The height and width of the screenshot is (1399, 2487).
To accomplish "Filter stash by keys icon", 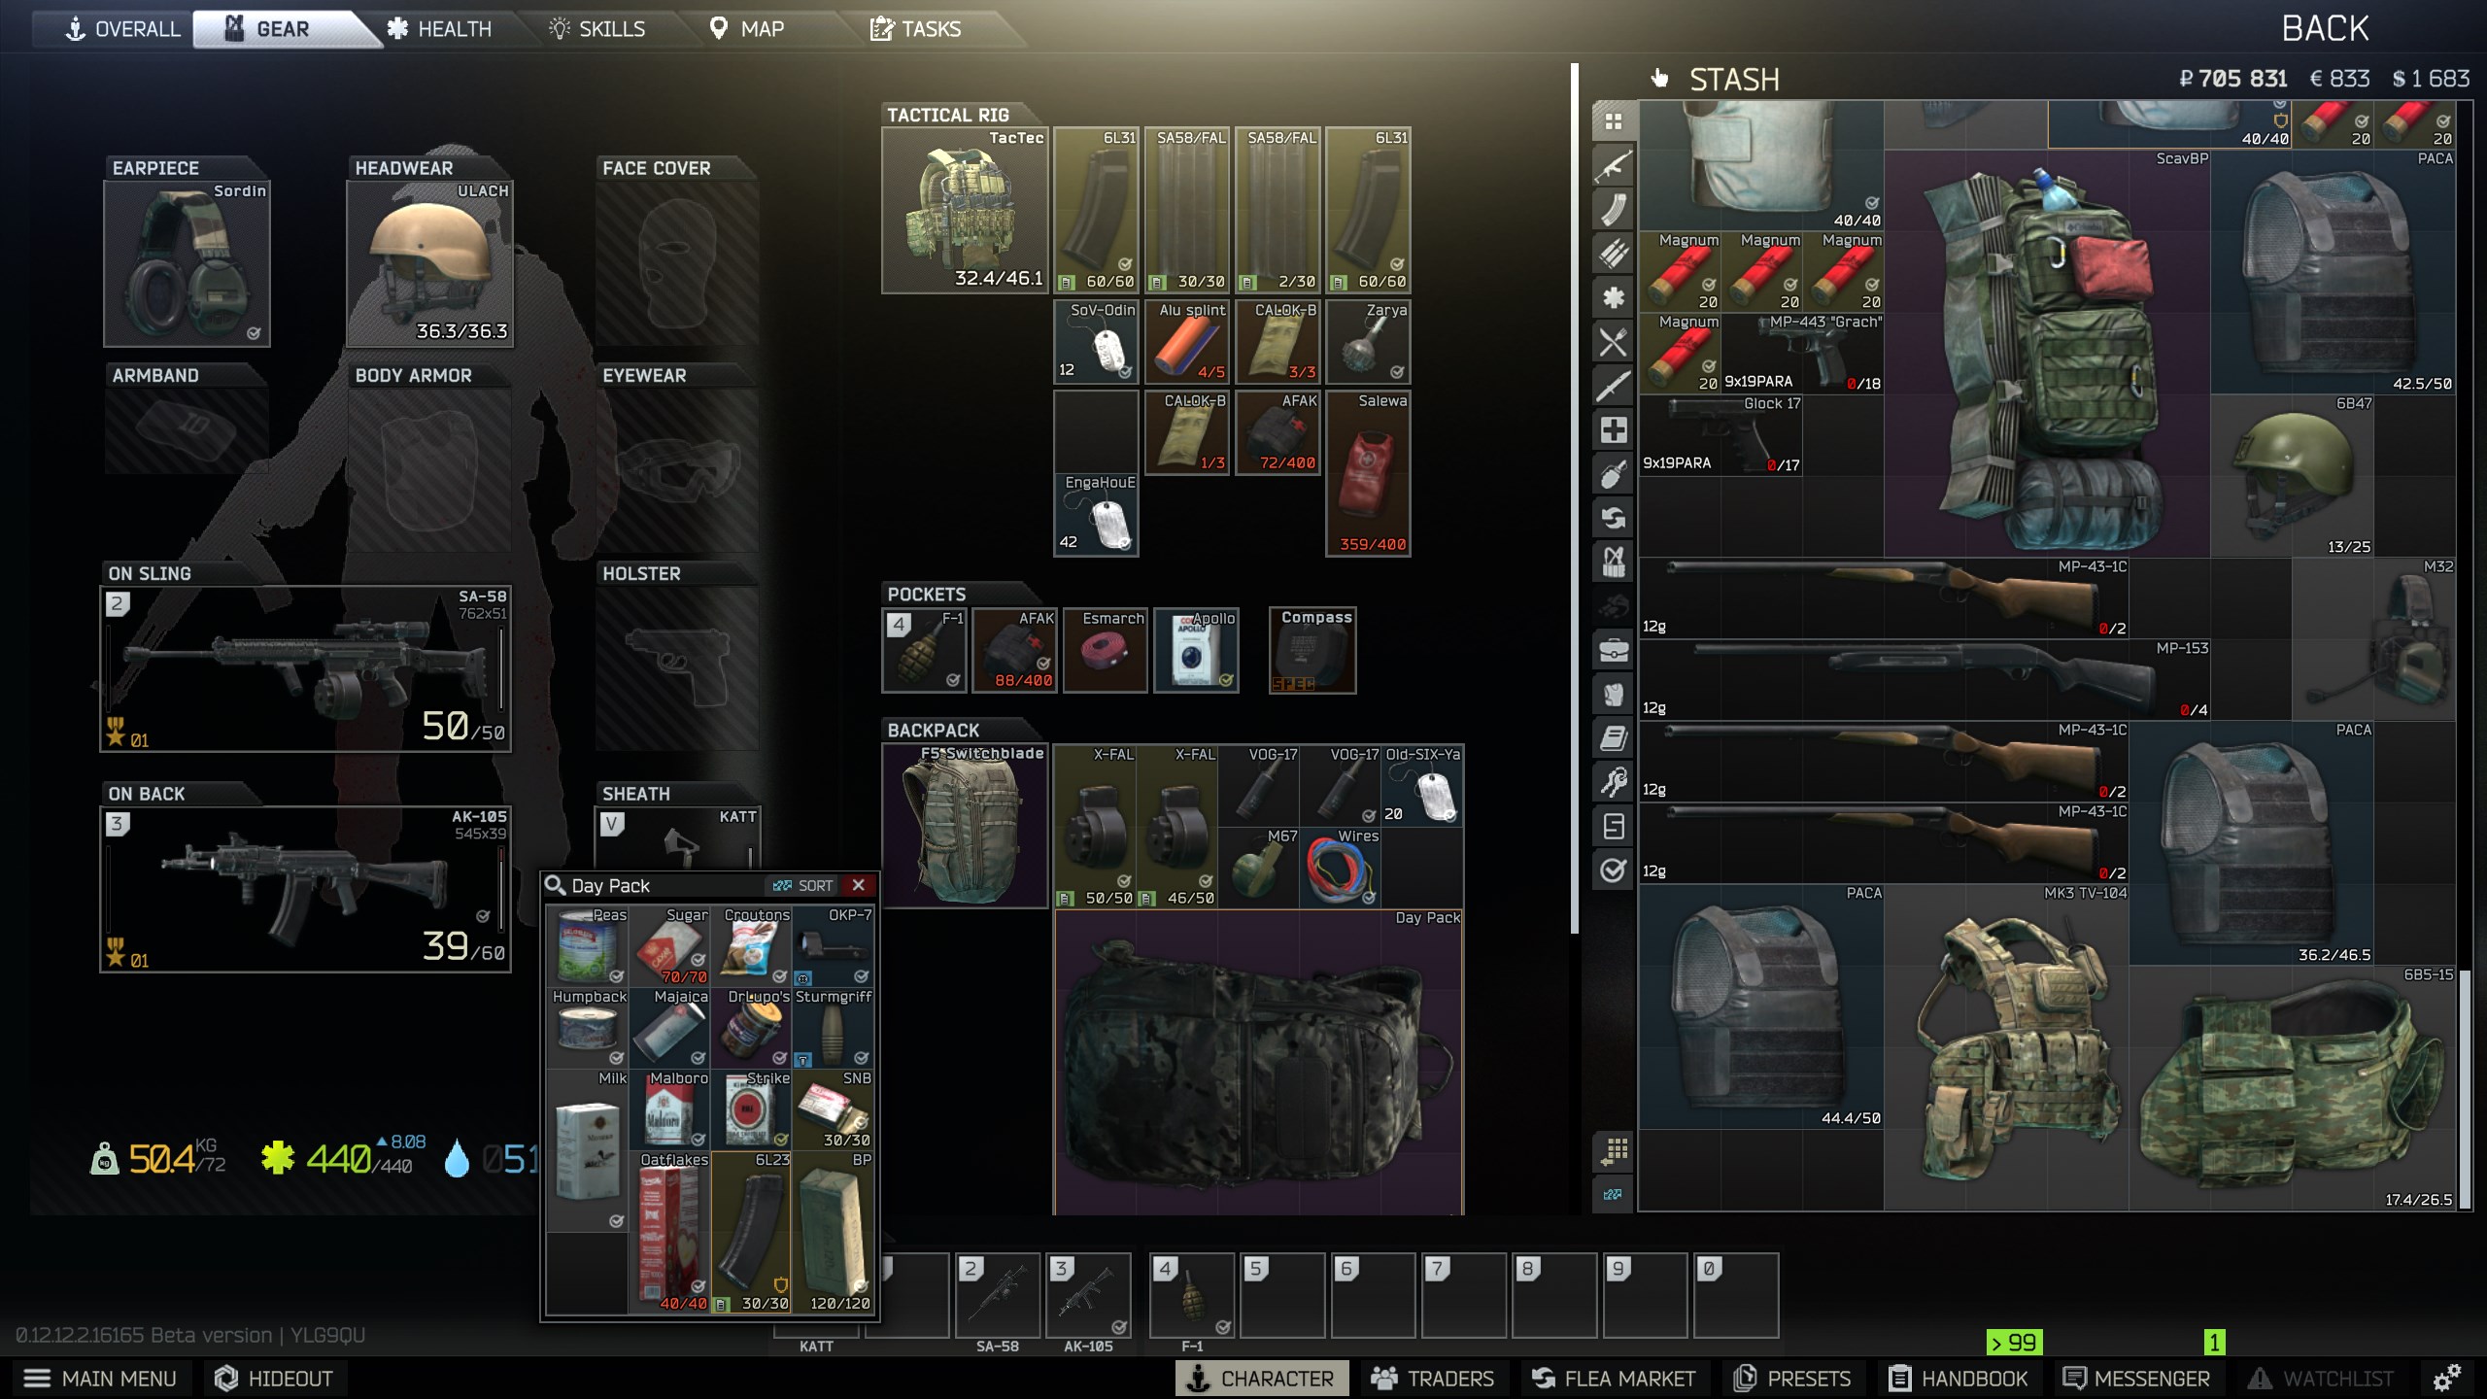I will pos(1614,782).
